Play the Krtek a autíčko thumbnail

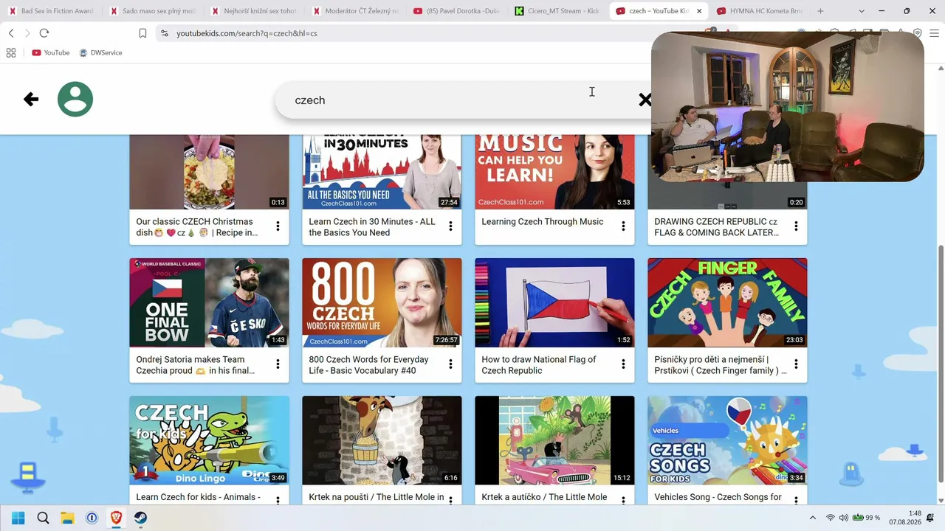point(554,440)
